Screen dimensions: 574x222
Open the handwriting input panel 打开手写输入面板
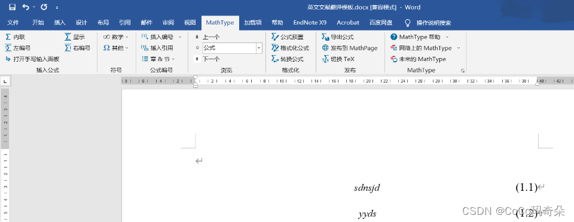(x=32, y=59)
